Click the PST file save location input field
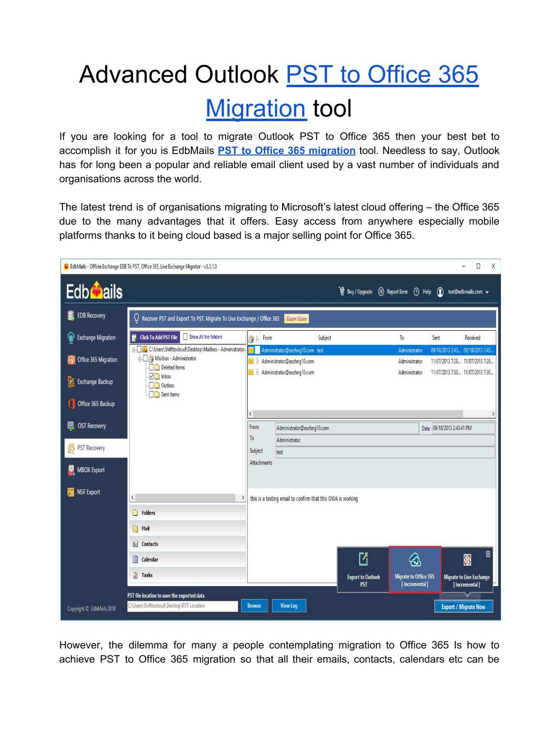Viewport: 559px width, 729px height. tap(182, 606)
